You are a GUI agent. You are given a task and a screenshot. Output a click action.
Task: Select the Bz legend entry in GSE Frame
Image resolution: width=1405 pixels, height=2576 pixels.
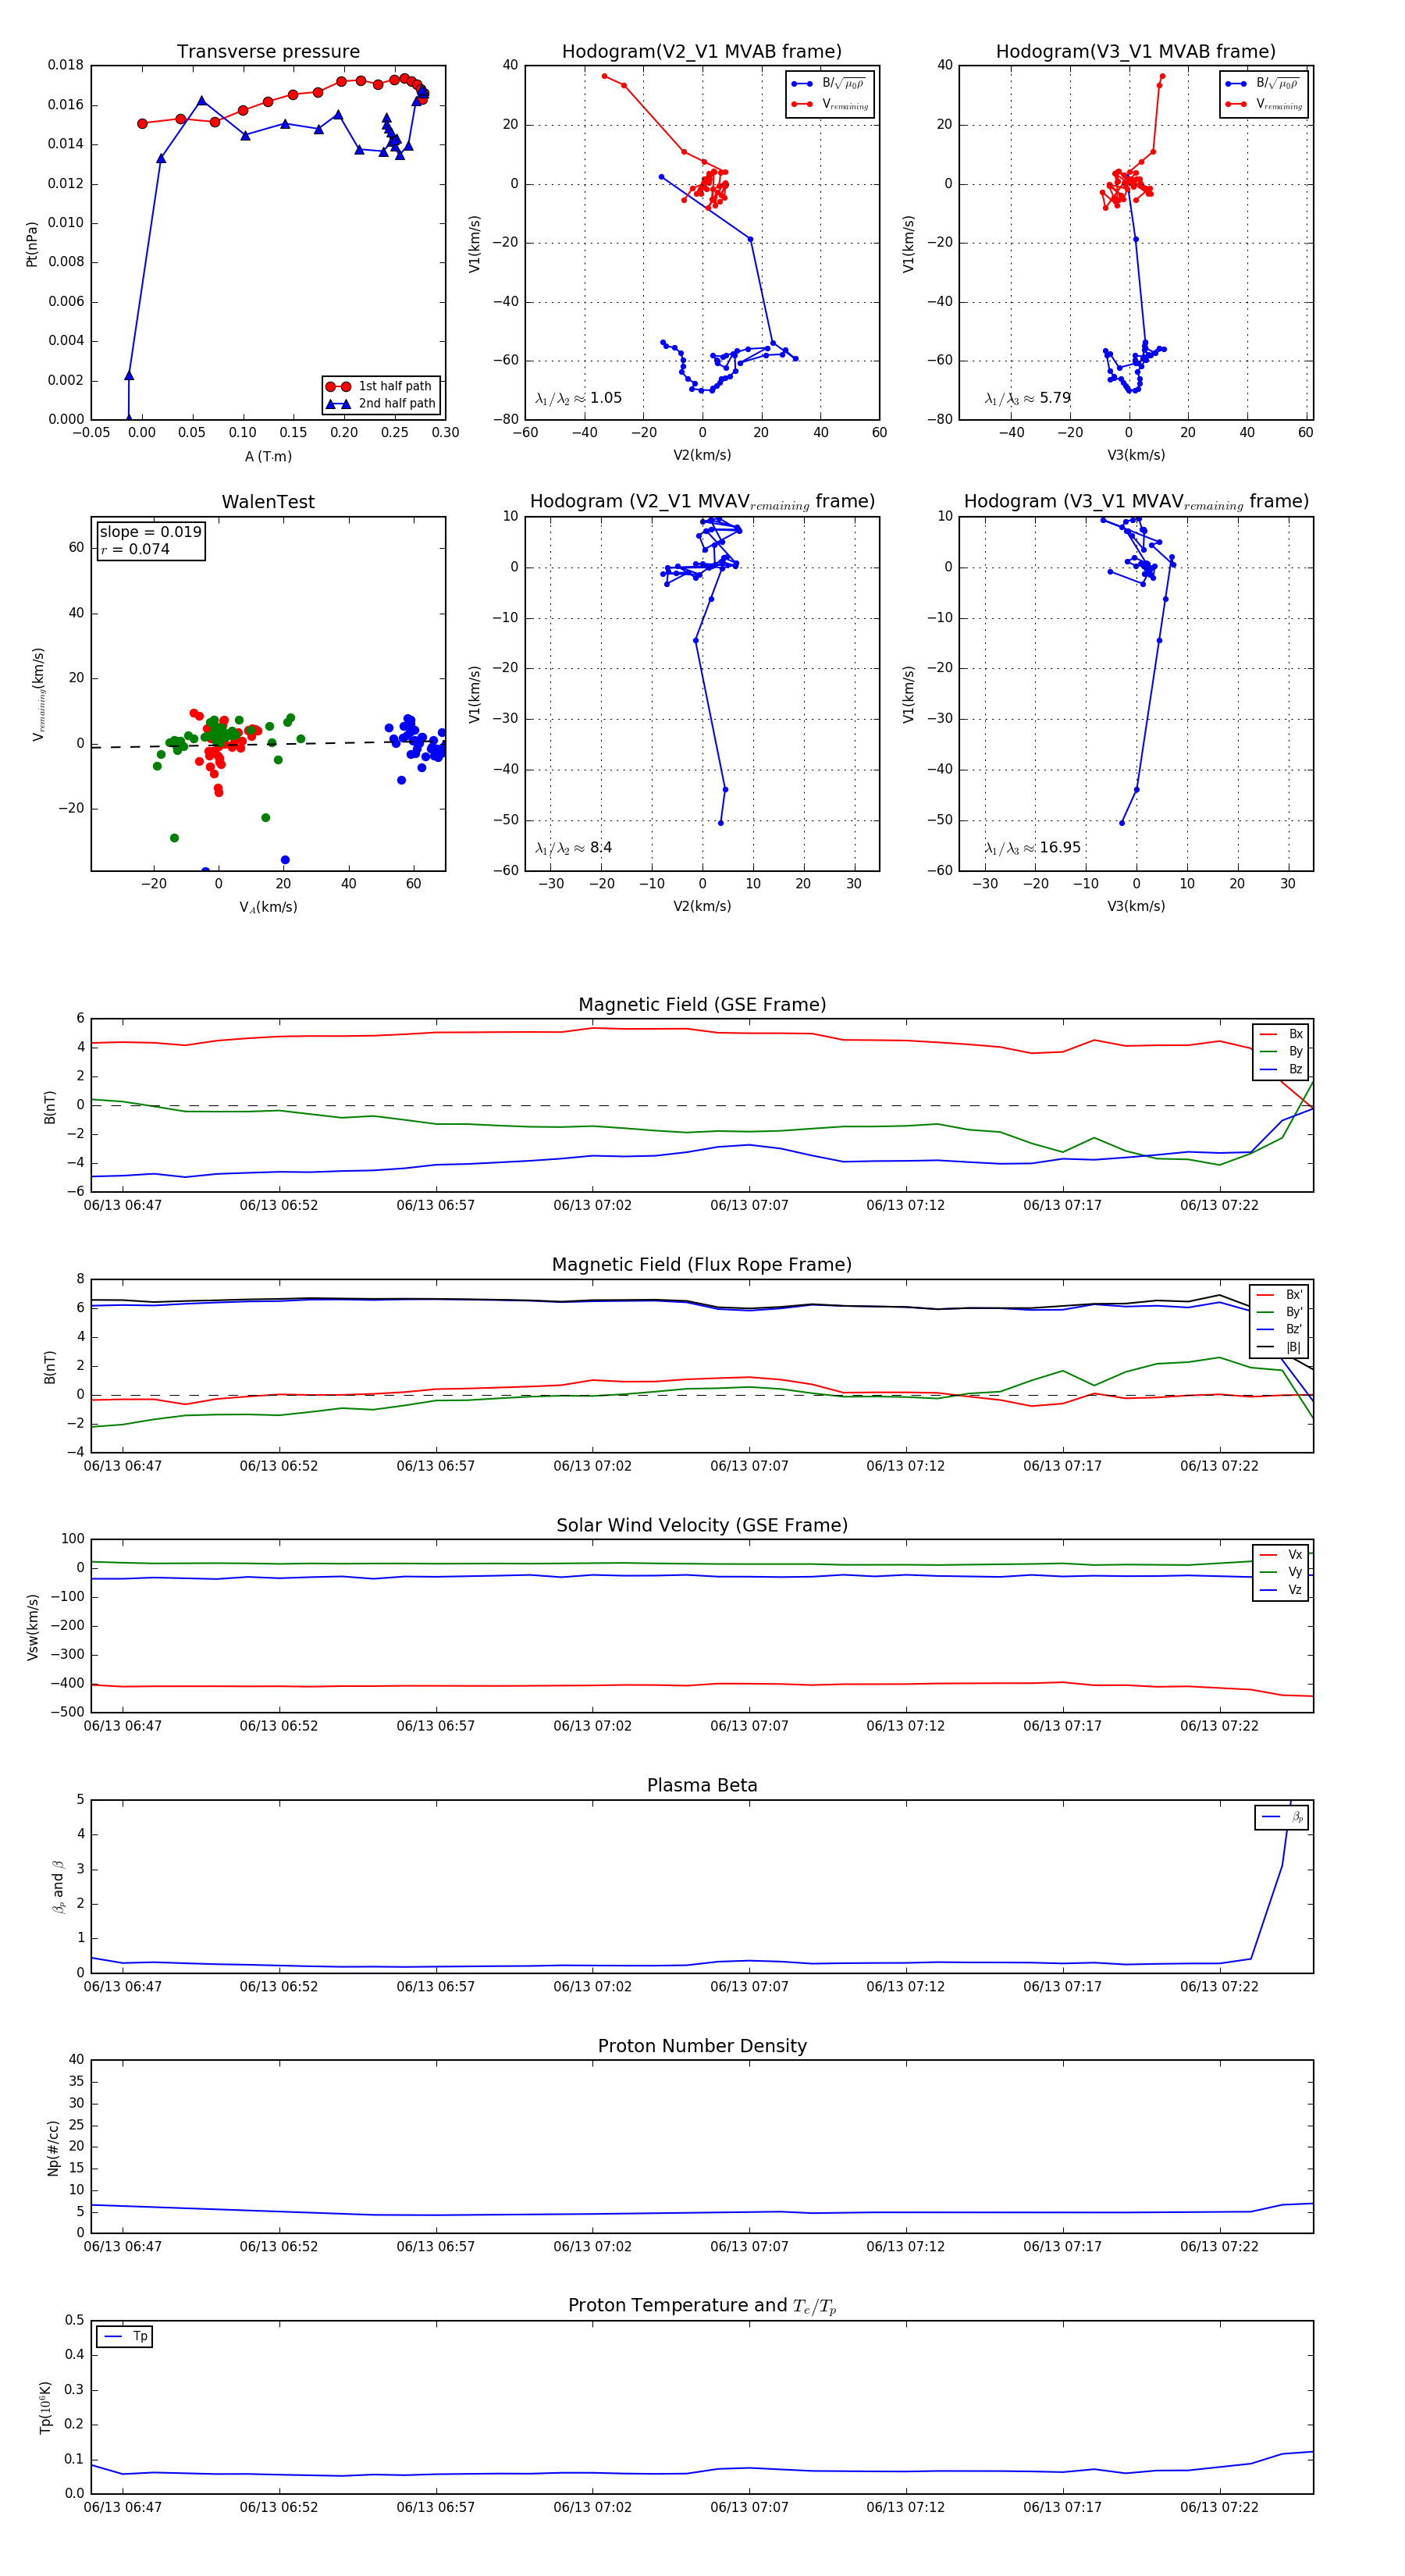1281,1069
